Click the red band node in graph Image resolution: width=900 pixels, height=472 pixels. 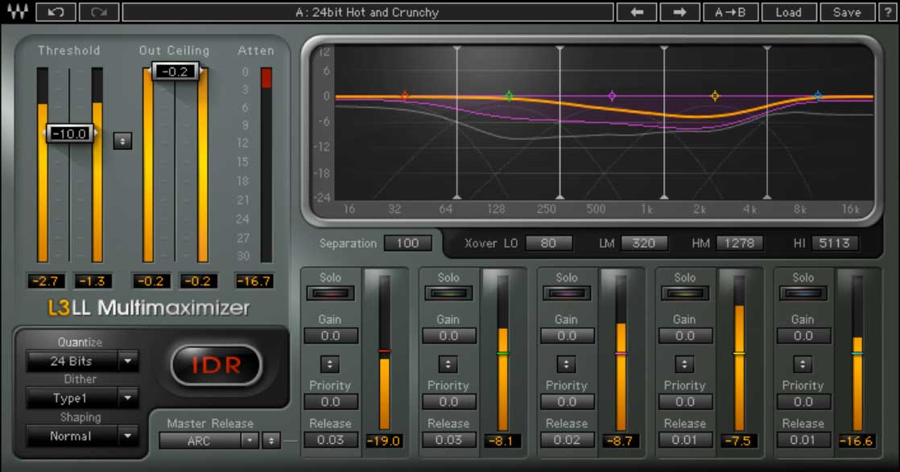tap(405, 96)
